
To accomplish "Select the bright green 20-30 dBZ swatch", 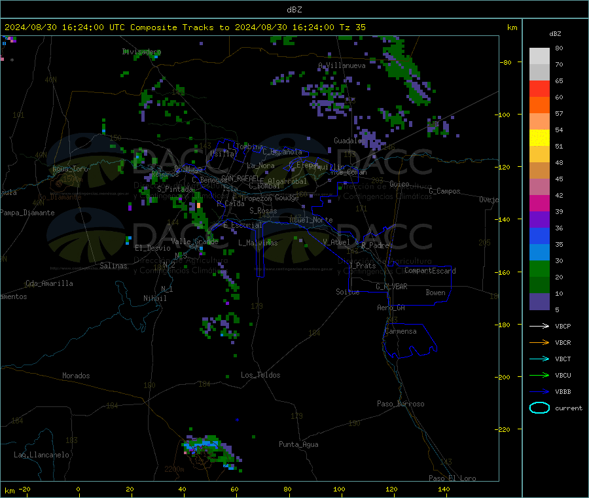I will coord(539,268).
